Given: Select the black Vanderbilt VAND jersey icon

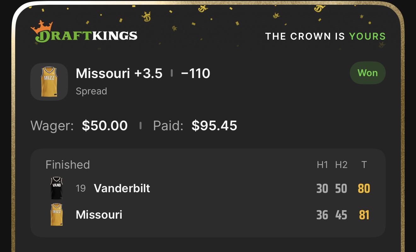Looking at the screenshot, I should pyautogui.click(x=57, y=188).
